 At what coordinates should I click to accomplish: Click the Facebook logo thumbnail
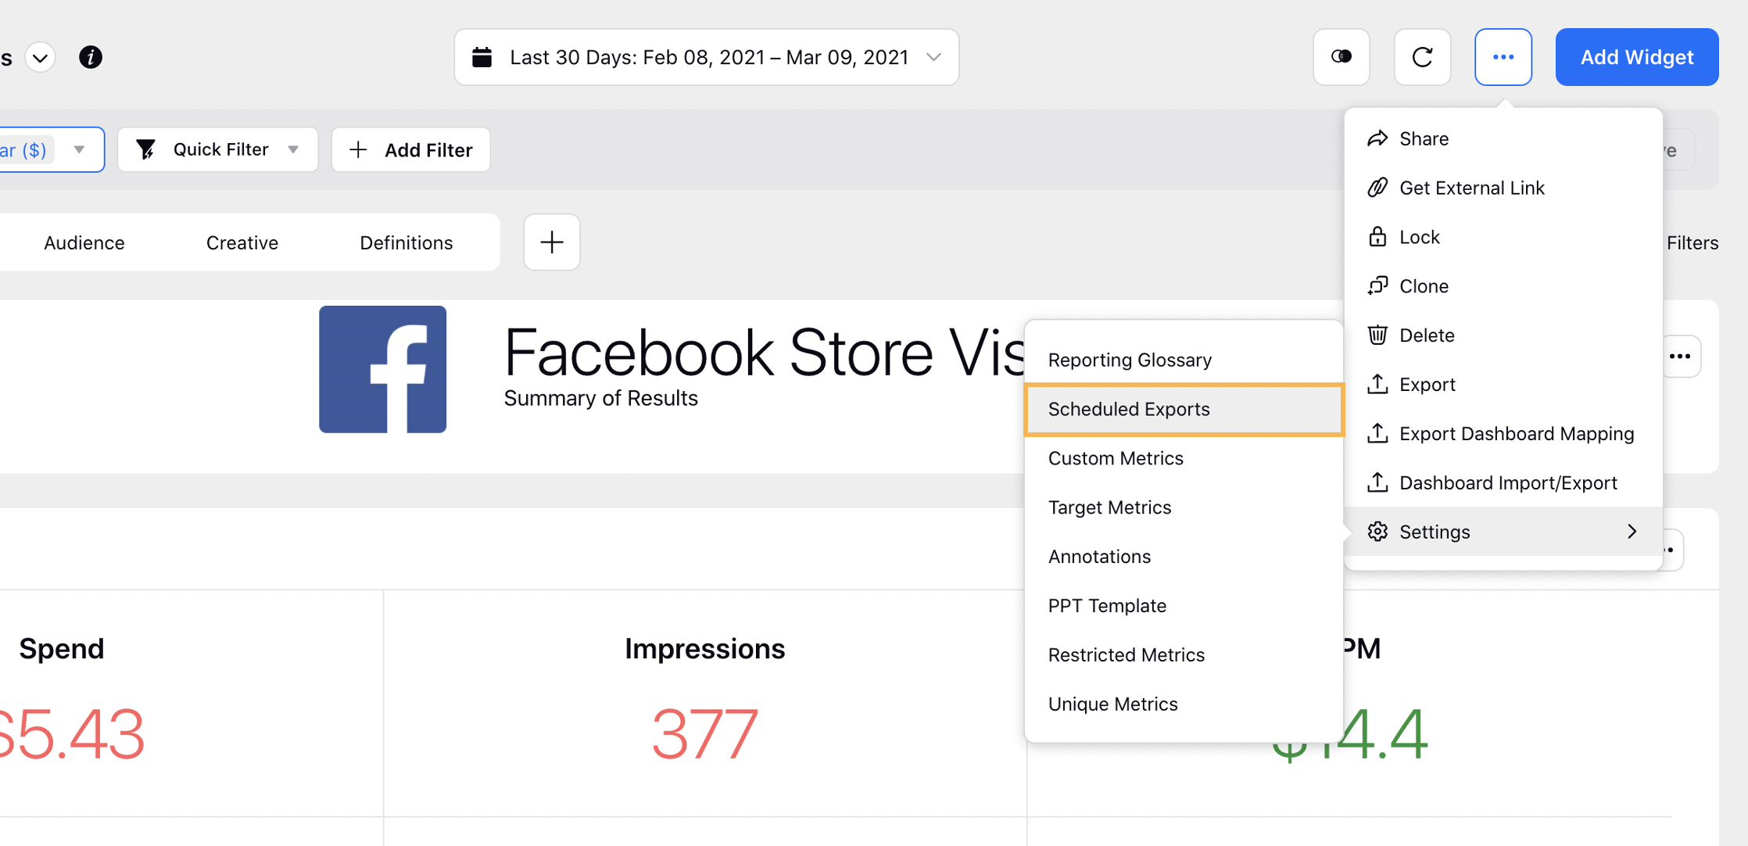pos(383,369)
